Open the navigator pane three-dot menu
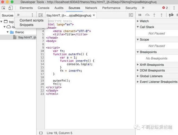This screenshot has height=135, width=178. pos(32,15)
